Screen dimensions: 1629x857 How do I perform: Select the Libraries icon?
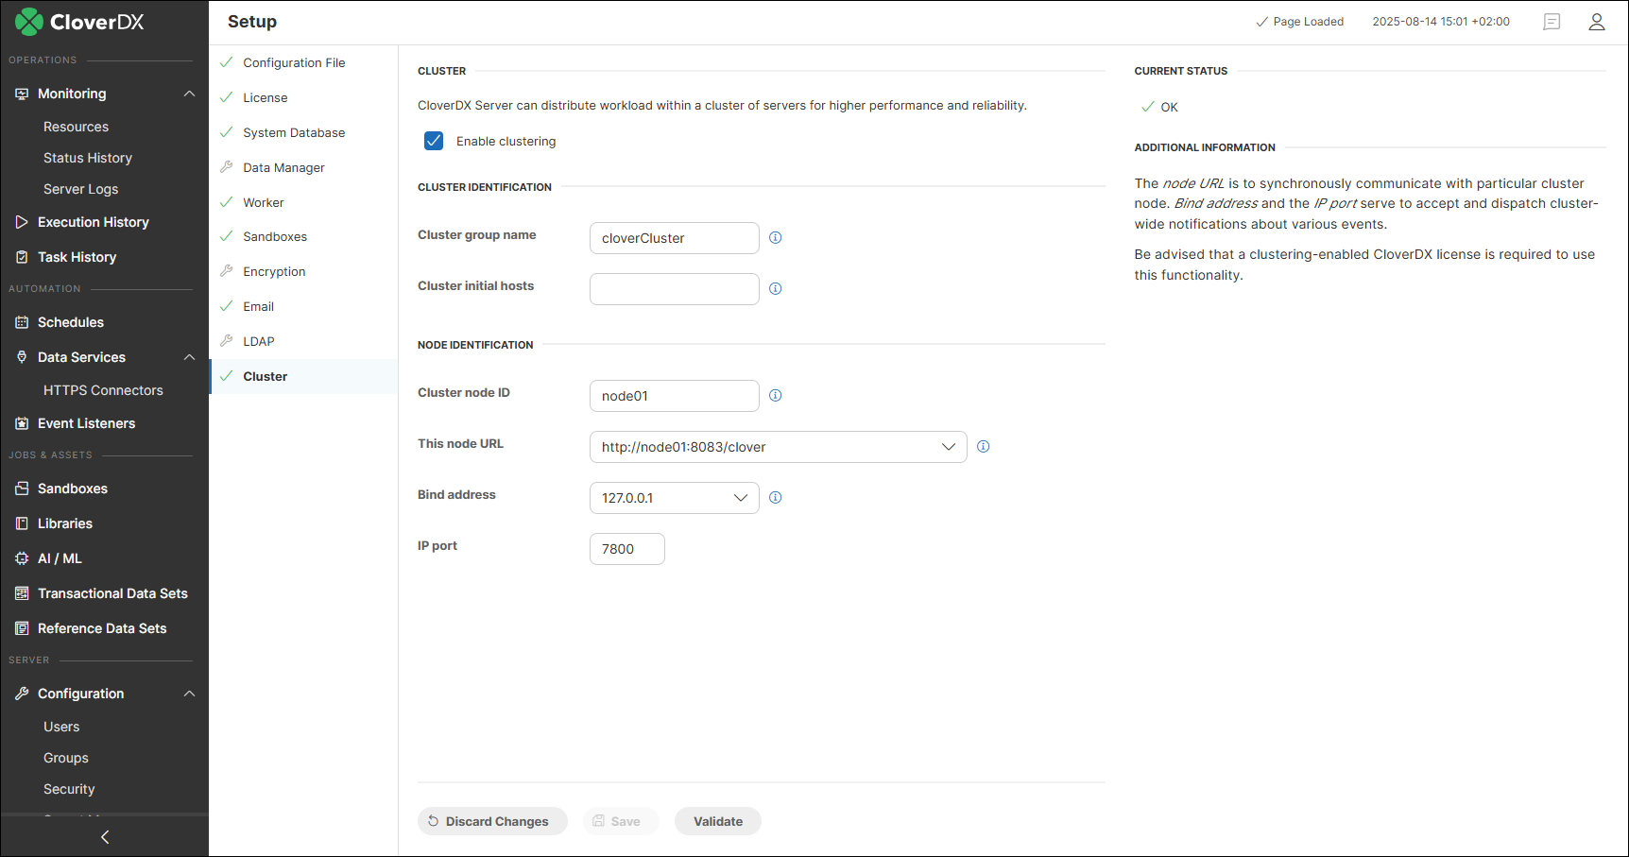tap(21, 523)
